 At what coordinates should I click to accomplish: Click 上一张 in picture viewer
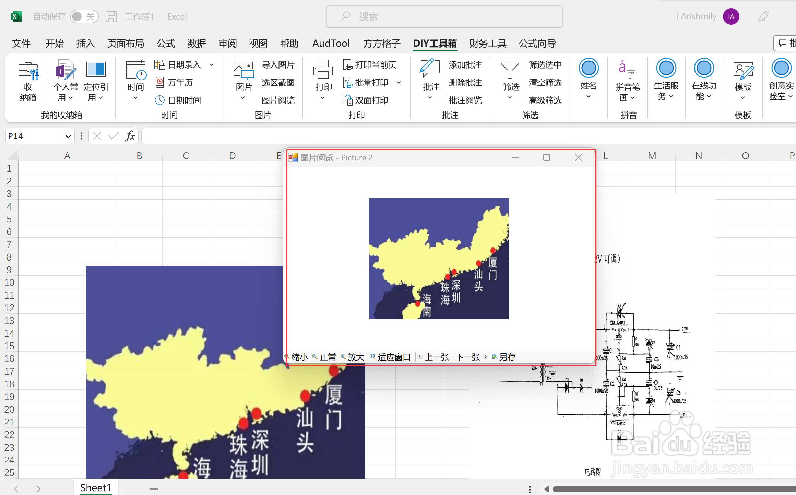tap(434, 357)
